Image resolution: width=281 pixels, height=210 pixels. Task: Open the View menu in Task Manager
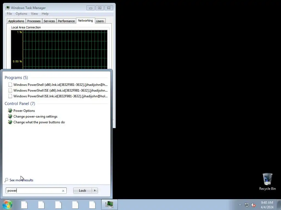coord(34,14)
